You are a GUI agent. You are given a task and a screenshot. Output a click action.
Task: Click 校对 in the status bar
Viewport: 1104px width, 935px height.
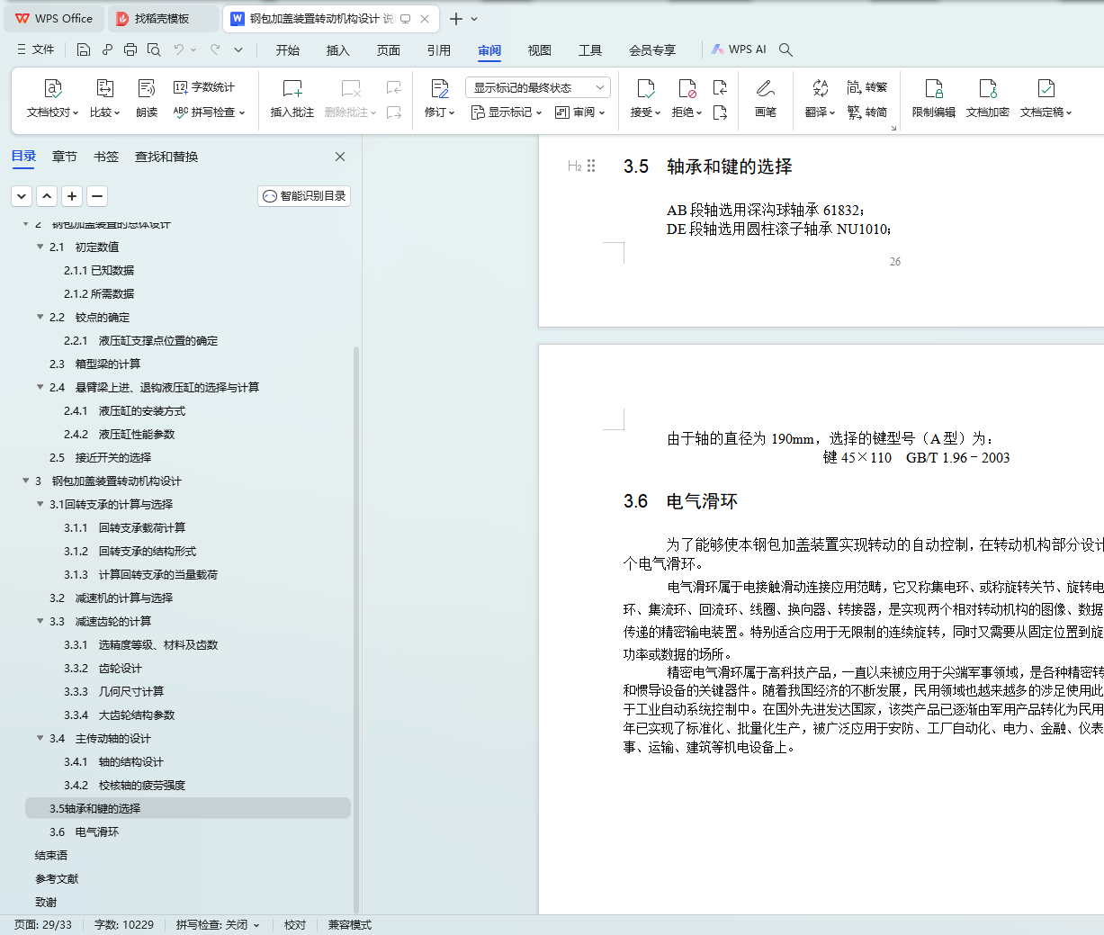click(x=295, y=925)
